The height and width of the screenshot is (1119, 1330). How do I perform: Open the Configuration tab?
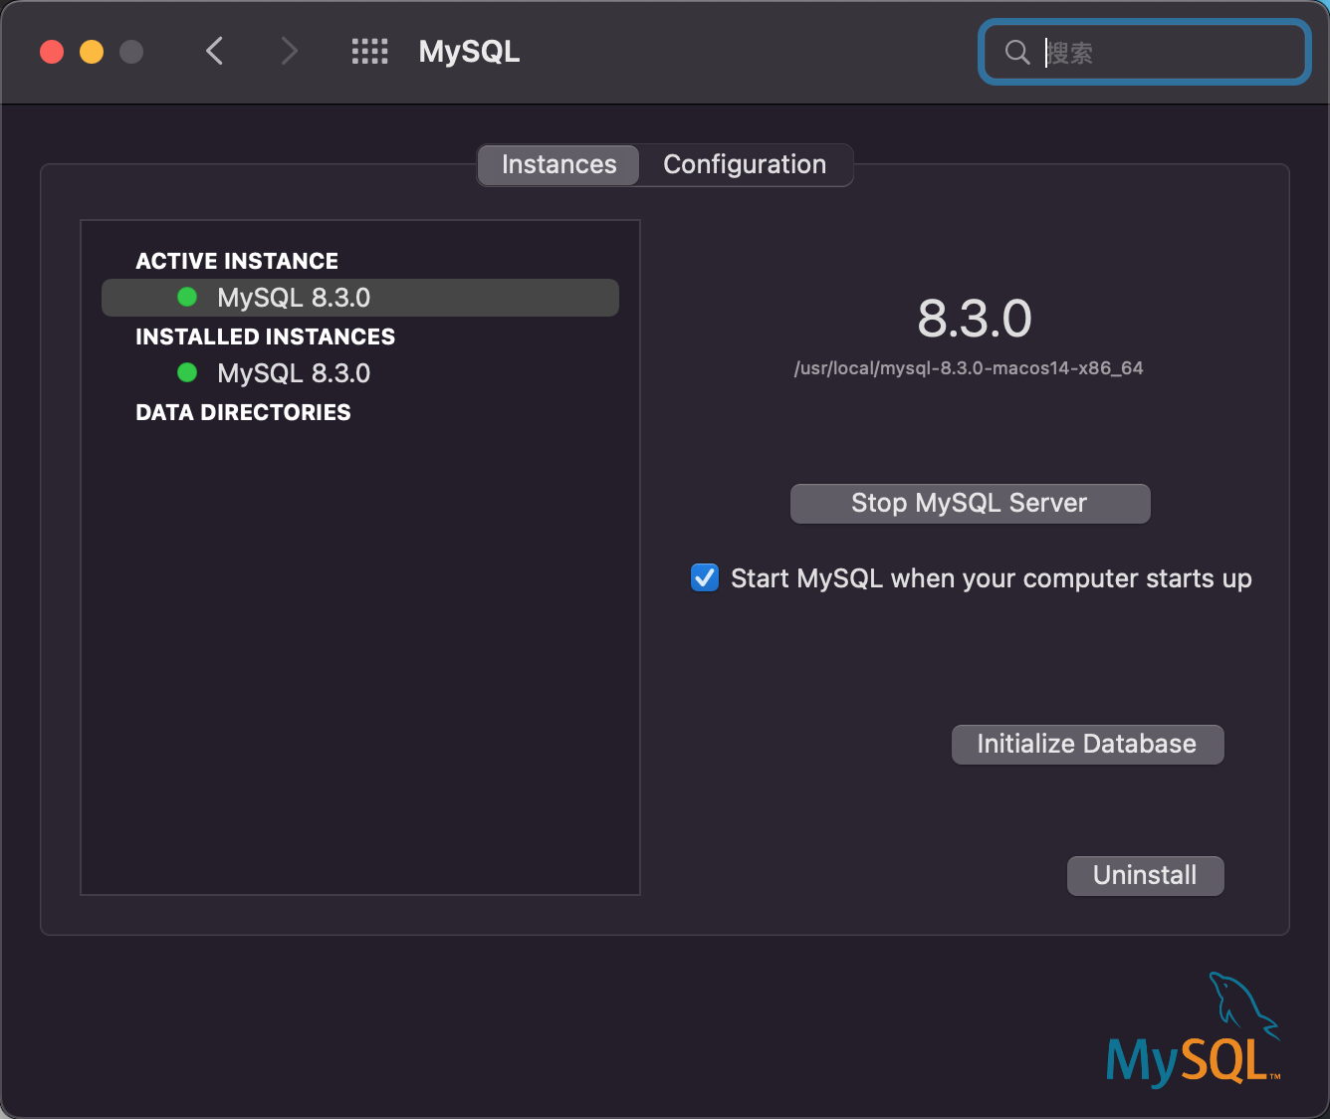click(x=745, y=164)
